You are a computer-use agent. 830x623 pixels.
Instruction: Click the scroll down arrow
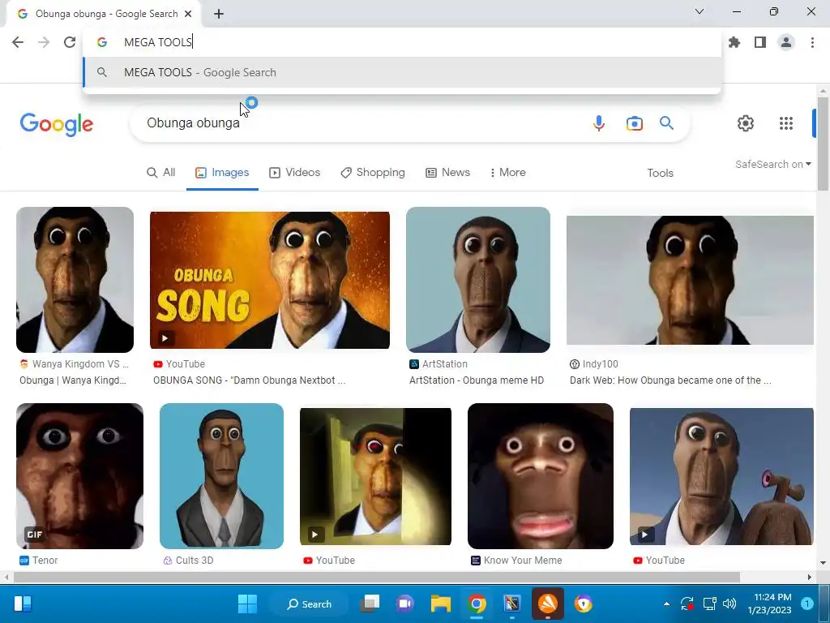tap(823, 563)
